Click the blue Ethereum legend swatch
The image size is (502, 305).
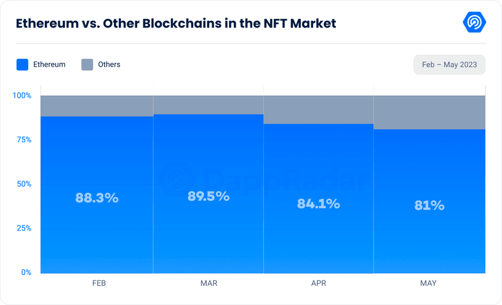(x=22, y=64)
